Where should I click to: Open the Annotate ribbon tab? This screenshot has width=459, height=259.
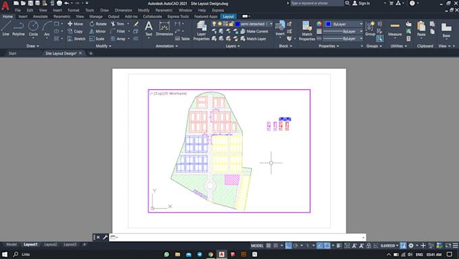point(40,16)
